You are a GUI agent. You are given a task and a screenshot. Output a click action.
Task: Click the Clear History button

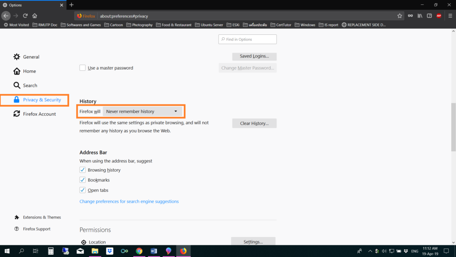coord(254,123)
